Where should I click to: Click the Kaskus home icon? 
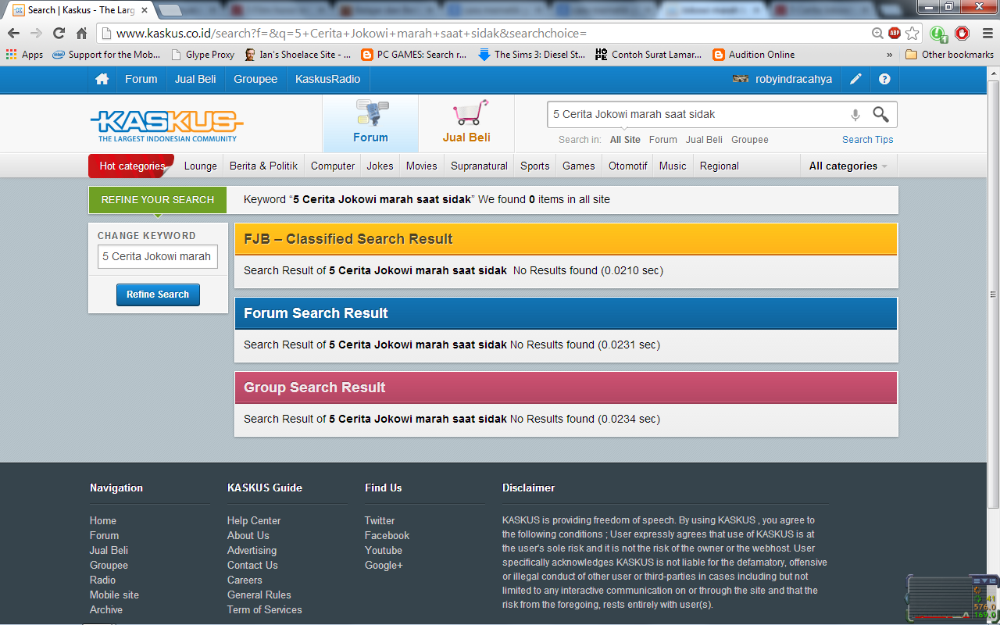point(102,79)
